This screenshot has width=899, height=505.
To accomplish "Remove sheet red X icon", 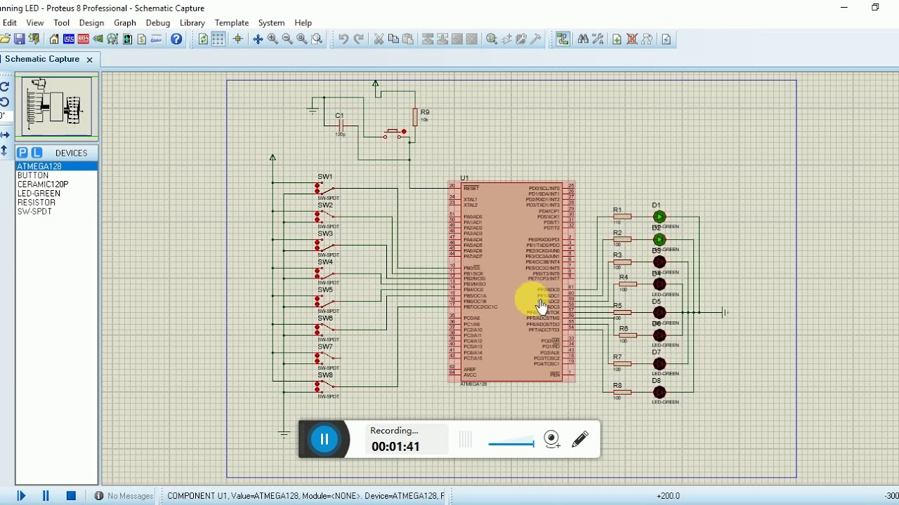I will coord(632,39).
